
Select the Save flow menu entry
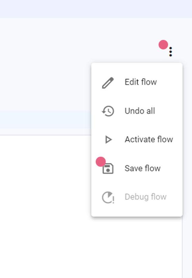(x=143, y=168)
